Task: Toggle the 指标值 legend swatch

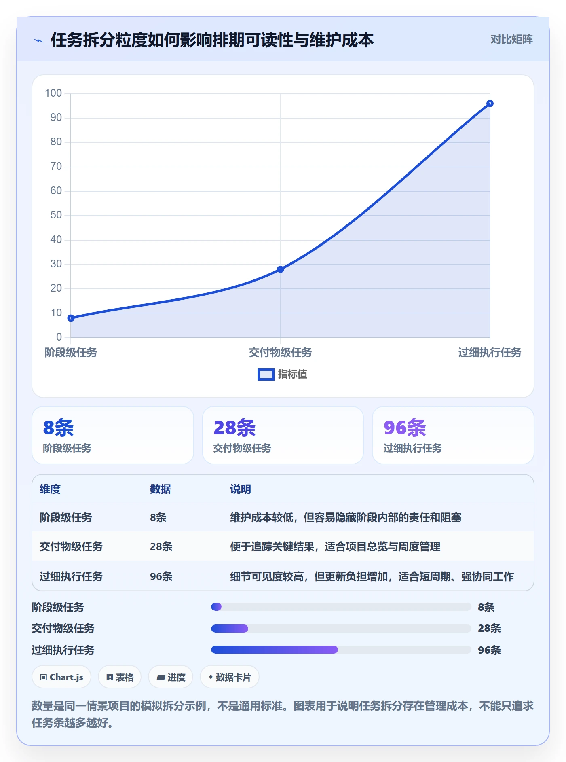Action: [x=266, y=375]
